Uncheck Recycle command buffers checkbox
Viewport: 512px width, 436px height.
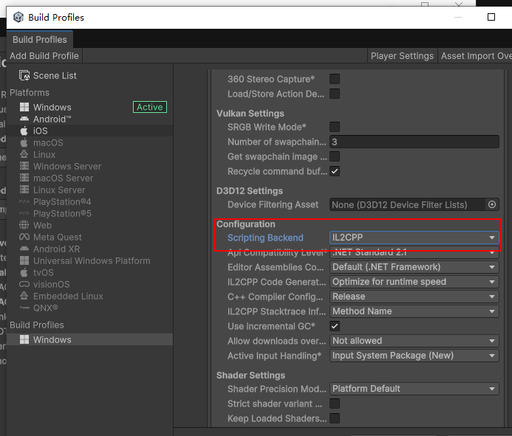(x=335, y=171)
